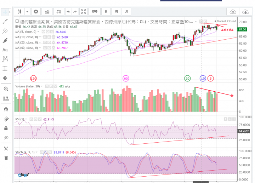This screenshot has height=183, width=255.
Task: Select the brush drawing tool
Action: coord(5,40)
